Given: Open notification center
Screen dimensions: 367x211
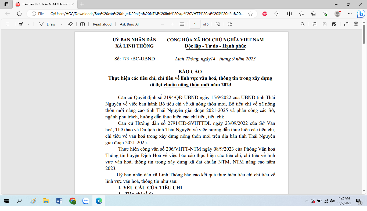Looking at the screenshot, I should pyautogui.click(x=358, y=201).
